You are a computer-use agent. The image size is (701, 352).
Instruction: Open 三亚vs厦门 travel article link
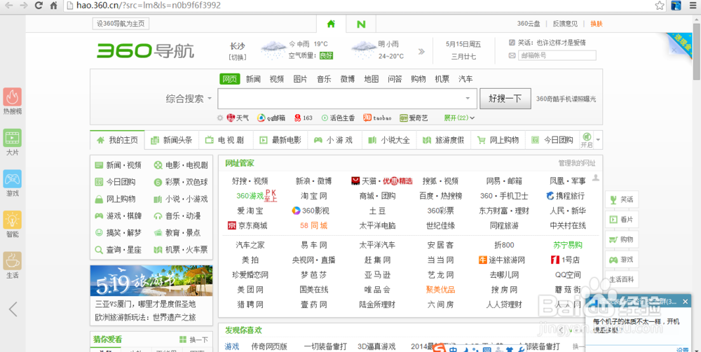[145, 304]
